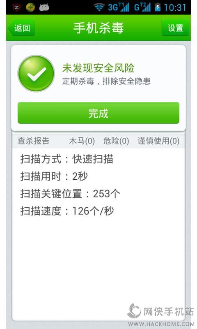Tap the battery charging icon

pos(158,7)
